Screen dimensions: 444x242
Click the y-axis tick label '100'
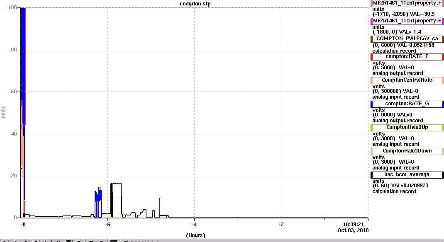(12, 7)
